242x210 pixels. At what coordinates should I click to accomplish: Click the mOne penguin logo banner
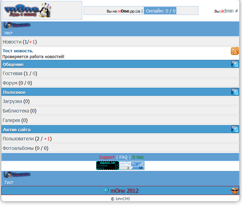click(27, 10)
